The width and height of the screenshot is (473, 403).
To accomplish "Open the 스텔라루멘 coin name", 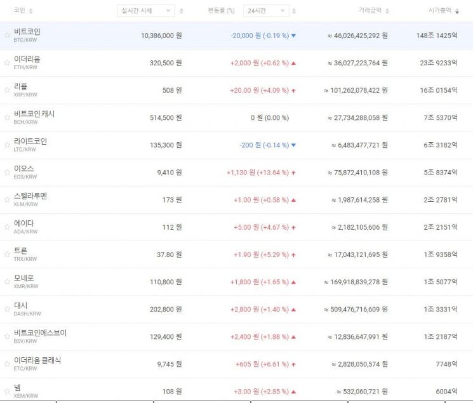I will coord(30,196).
